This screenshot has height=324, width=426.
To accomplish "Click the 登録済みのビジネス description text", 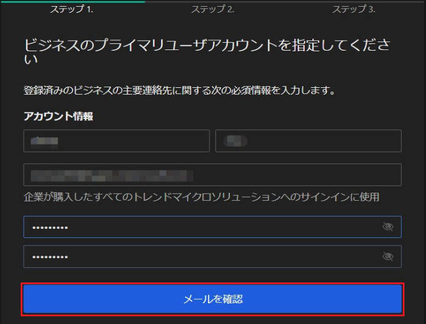I will [x=181, y=91].
